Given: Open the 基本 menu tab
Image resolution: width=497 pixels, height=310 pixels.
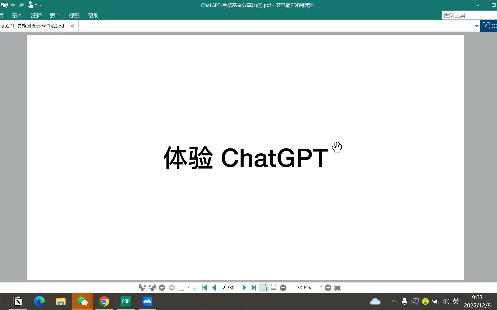Looking at the screenshot, I should coord(17,15).
